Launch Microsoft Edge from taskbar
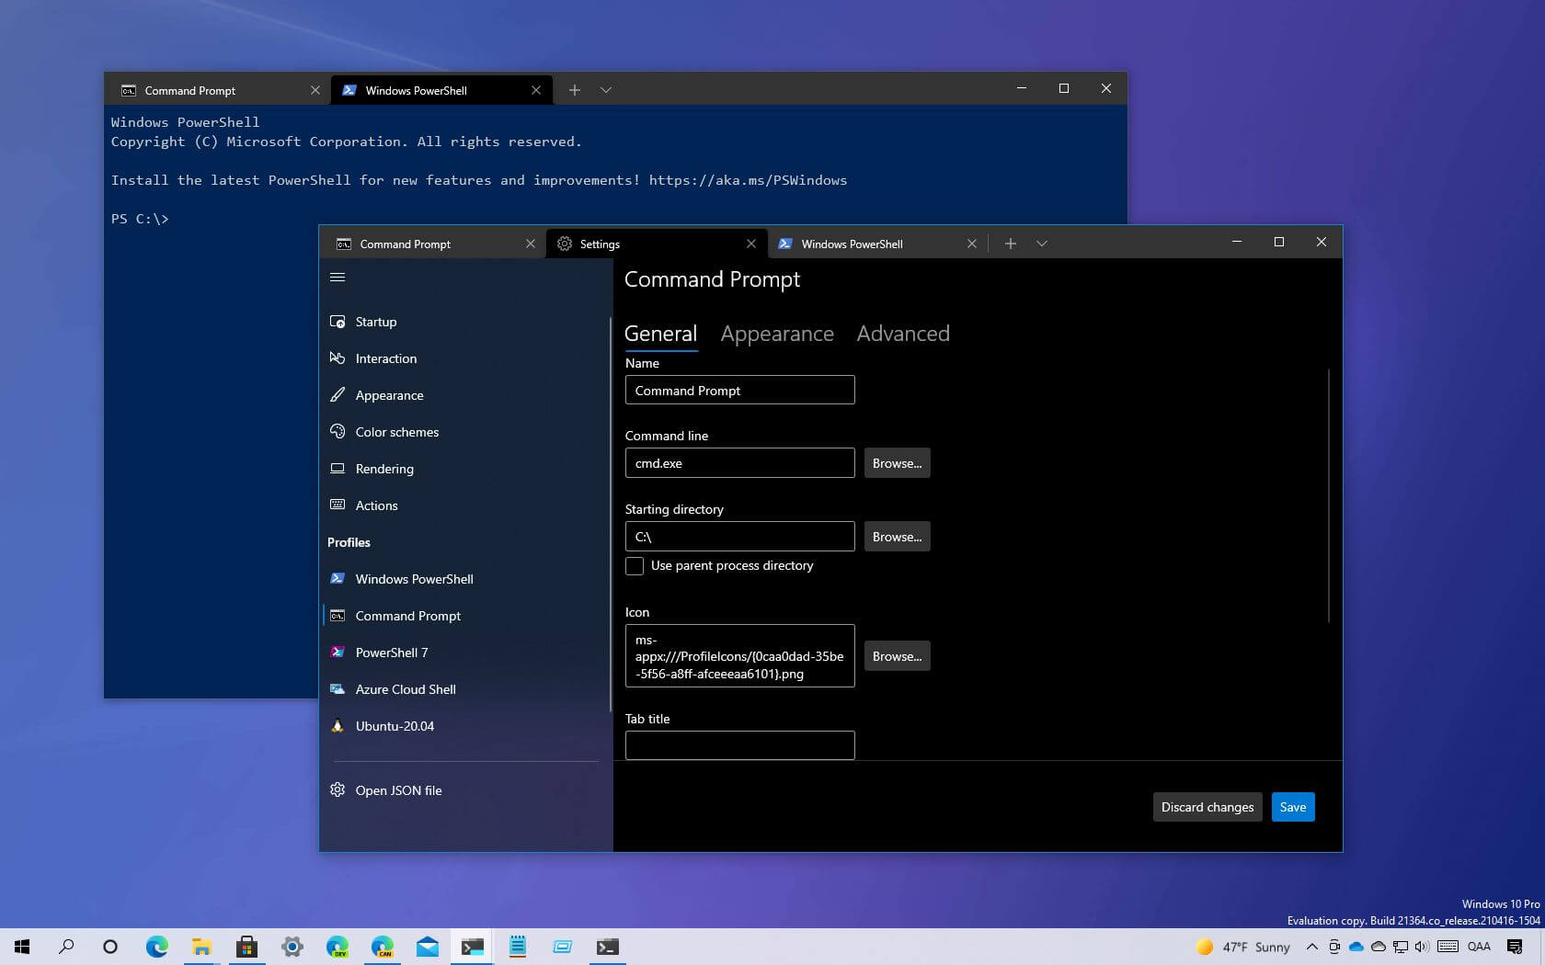The height and width of the screenshot is (965, 1545). (156, 947)
